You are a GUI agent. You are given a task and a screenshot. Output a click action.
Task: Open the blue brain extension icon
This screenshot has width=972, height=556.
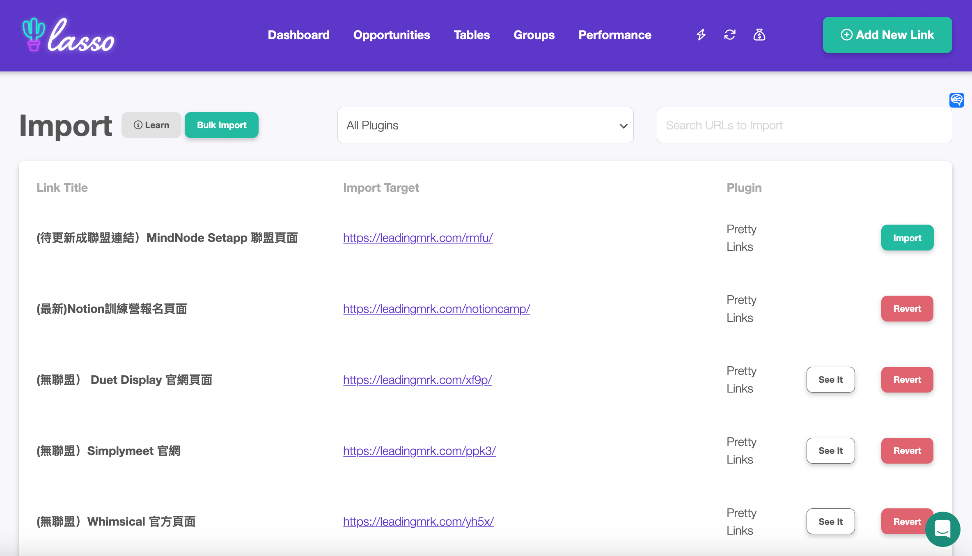956,100
